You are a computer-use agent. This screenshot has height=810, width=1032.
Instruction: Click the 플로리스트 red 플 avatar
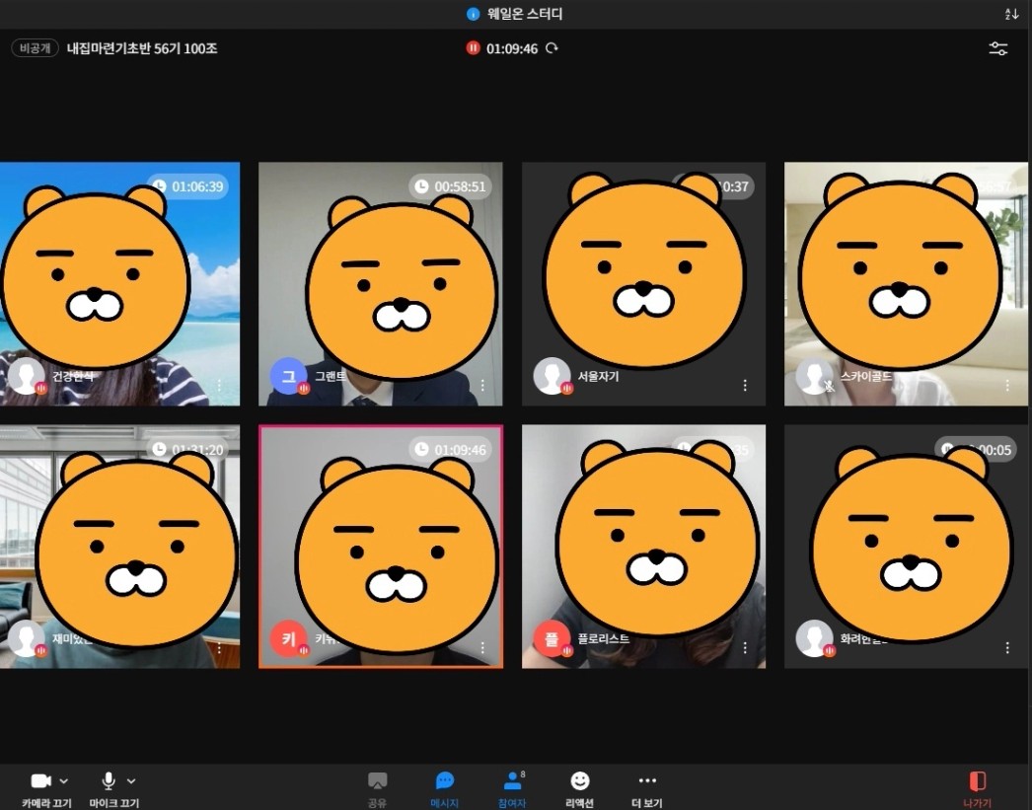tap(552, 638)
